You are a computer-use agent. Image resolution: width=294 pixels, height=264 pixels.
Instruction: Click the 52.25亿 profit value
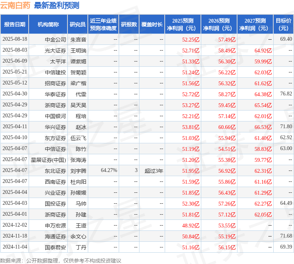click(191, 39)
